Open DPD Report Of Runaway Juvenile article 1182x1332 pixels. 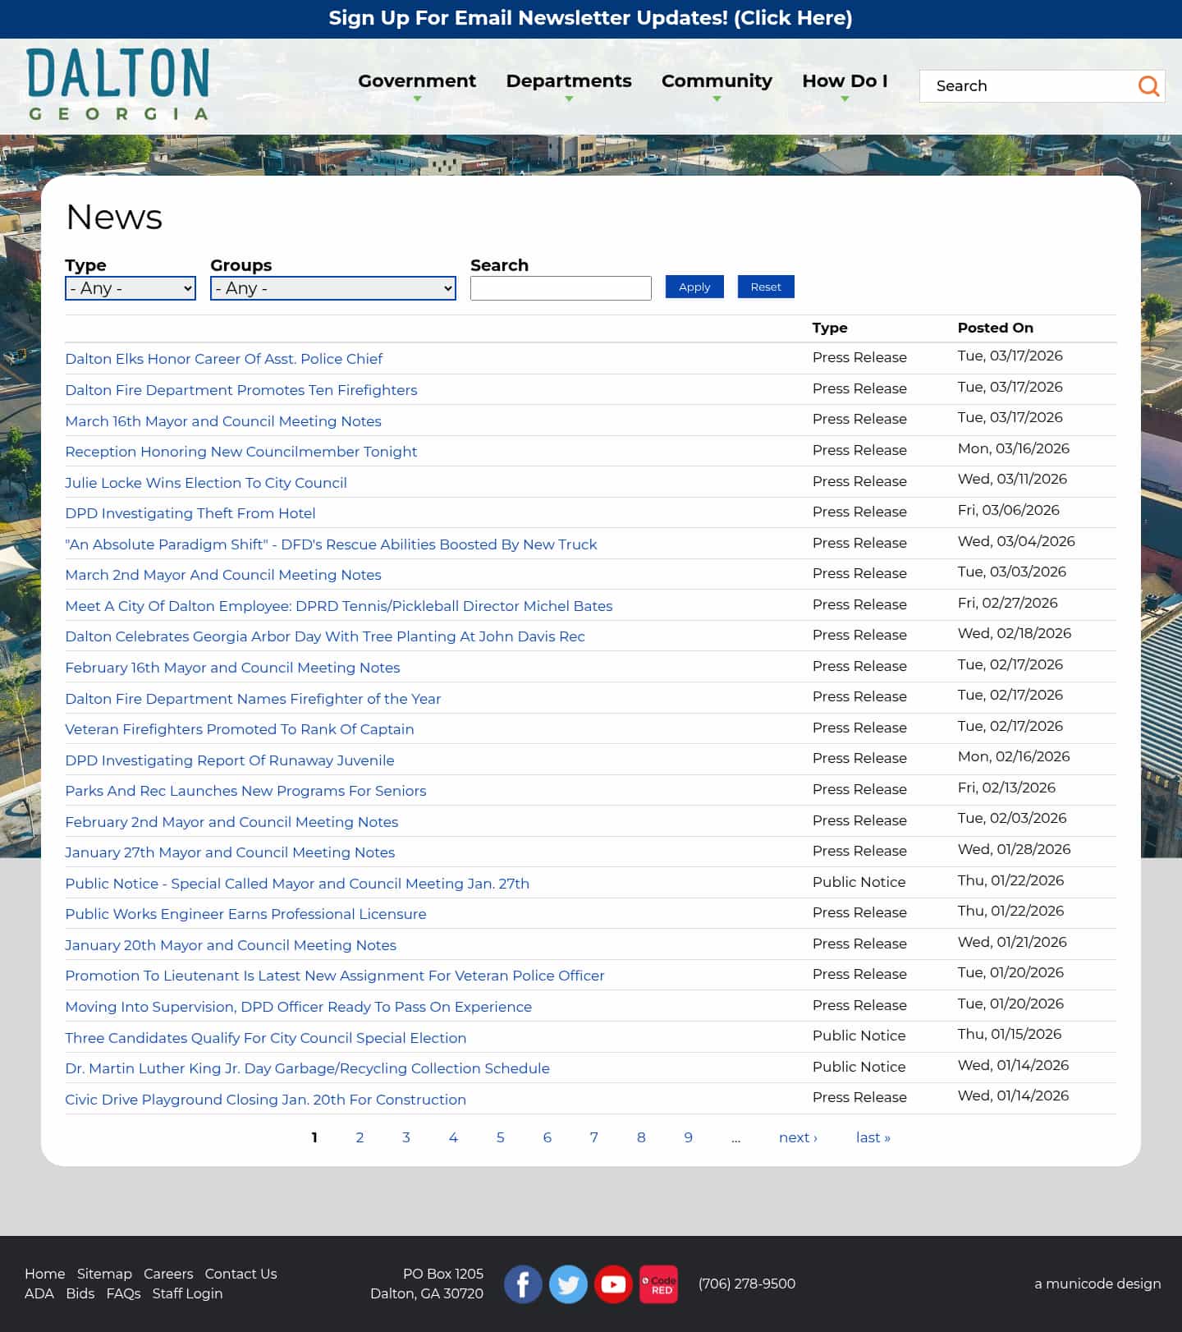pyautogui.click(x=230, y=760)
